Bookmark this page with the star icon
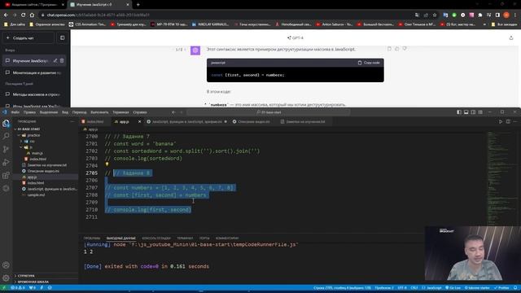Screen dimensions: 521x293 (435, 15)
